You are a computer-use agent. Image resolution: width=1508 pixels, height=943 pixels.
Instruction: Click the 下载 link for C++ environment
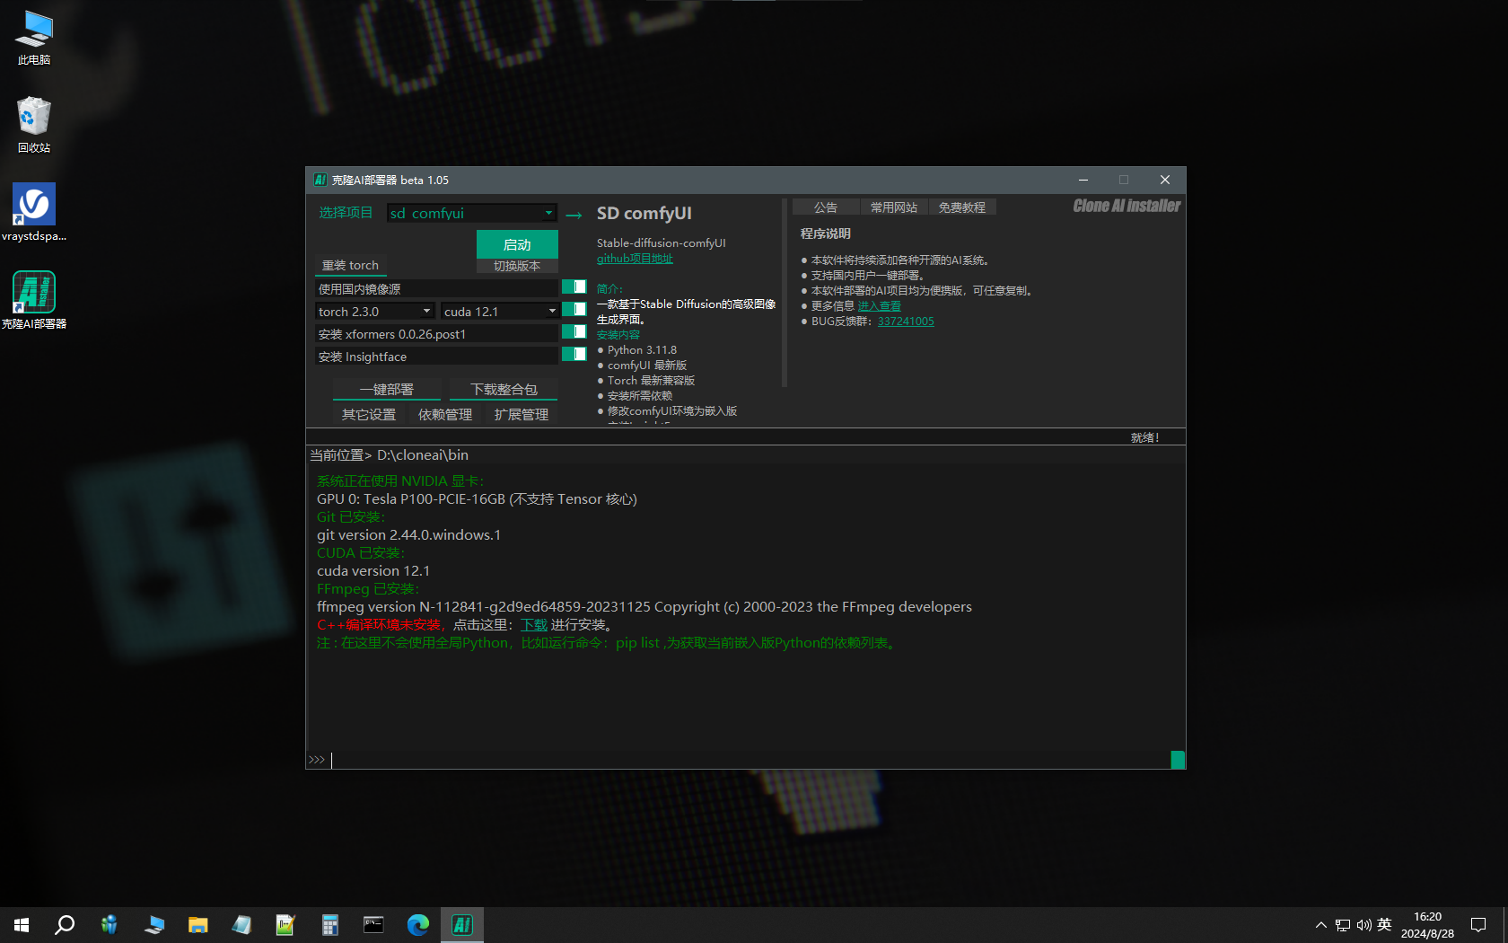coord(533,625)
